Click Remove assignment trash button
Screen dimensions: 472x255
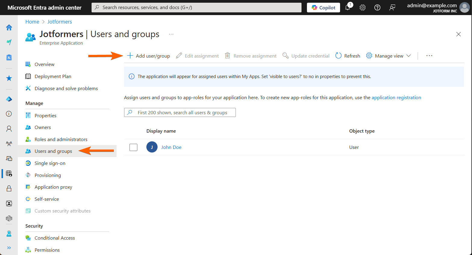pyautogui.click(x=251, y=56)
